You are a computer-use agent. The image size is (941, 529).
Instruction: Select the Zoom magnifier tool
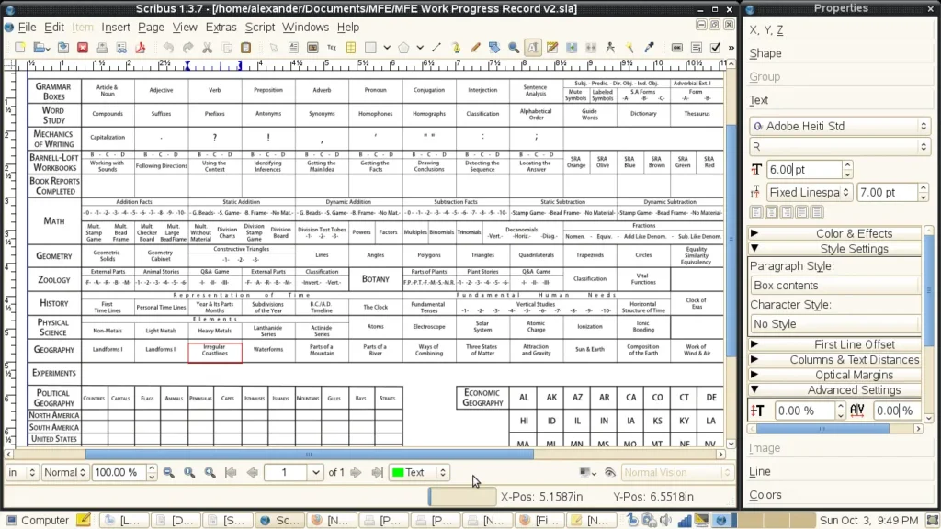(x=513, y=48)
